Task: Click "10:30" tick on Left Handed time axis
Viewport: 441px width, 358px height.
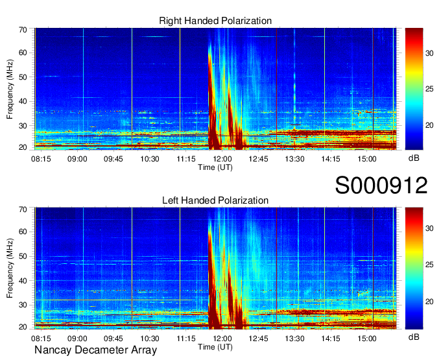Action: tap(150, 339)
